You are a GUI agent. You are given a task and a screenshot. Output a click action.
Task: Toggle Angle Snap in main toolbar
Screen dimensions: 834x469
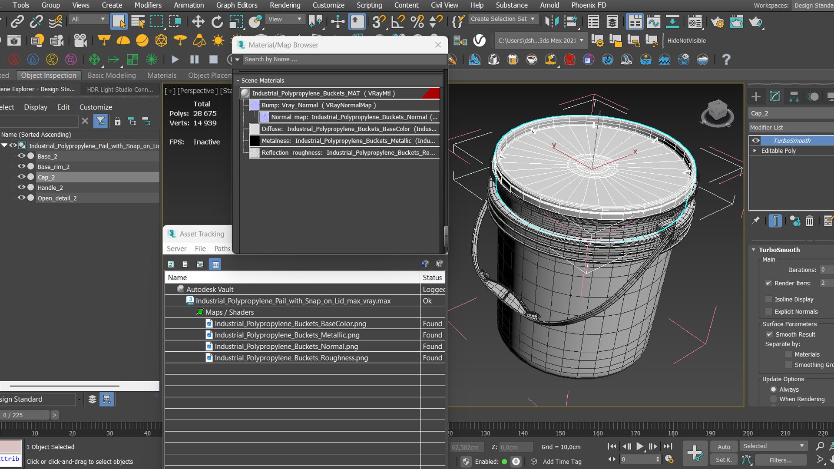tap(398, 21)
